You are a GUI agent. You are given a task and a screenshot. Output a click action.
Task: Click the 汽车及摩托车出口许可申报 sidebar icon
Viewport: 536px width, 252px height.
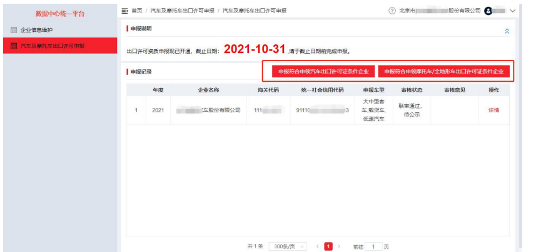click(14, 46)
